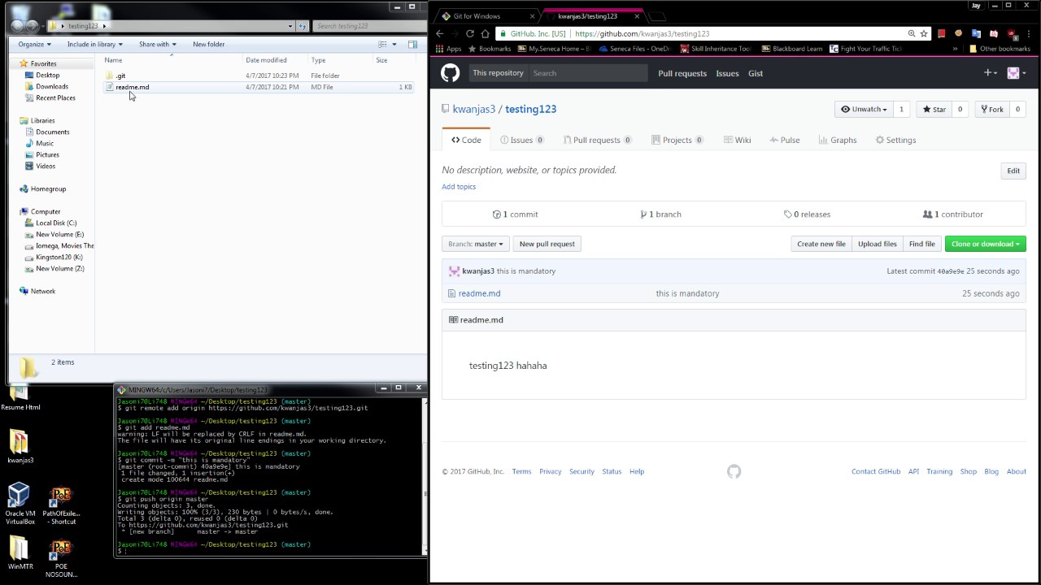Switch to the Pull requests repository tab

[597, 140]
